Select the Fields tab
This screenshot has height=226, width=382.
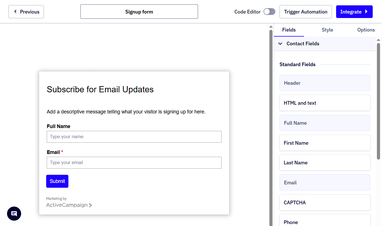pos(289,30)
